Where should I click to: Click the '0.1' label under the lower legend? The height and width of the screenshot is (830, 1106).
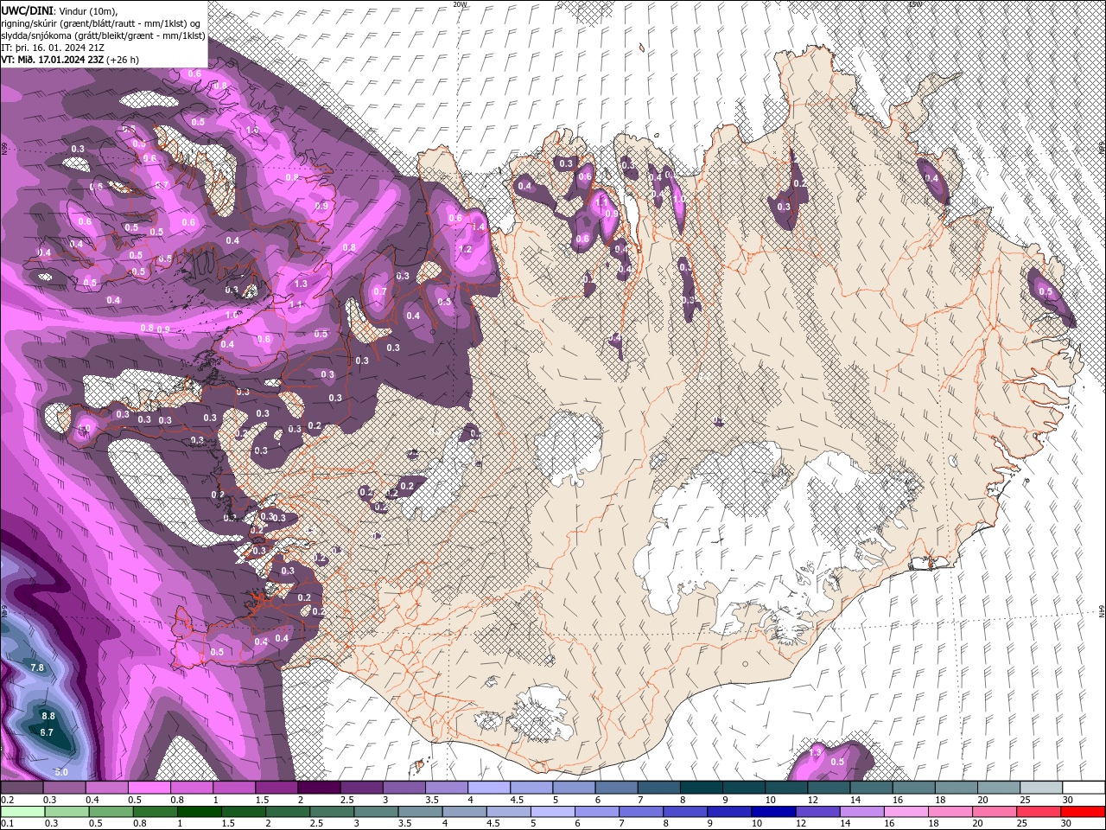7,824
